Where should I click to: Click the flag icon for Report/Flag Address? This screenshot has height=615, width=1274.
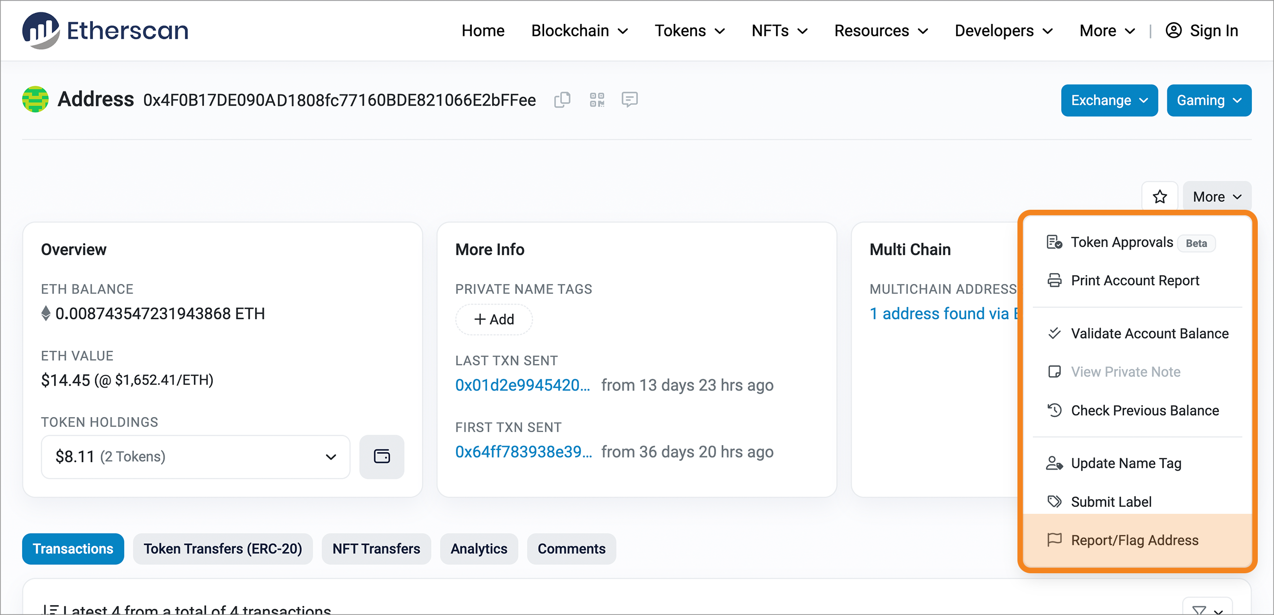pos(1054,540)
